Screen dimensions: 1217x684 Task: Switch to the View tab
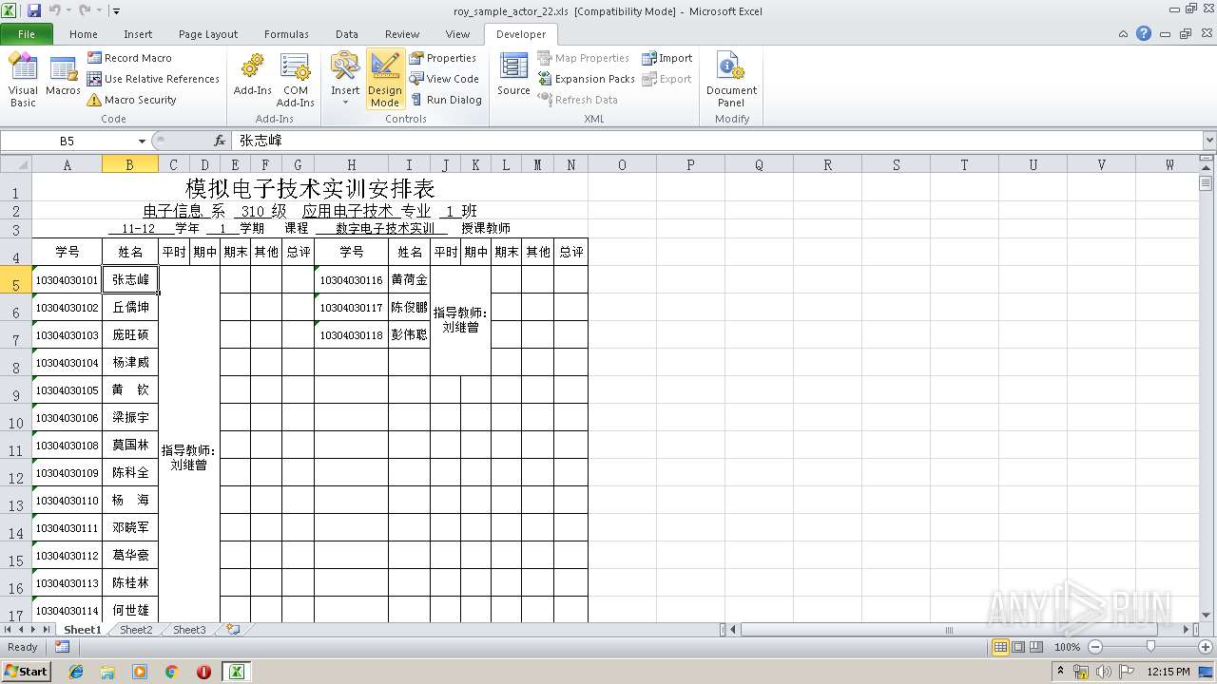coord(457,34)
